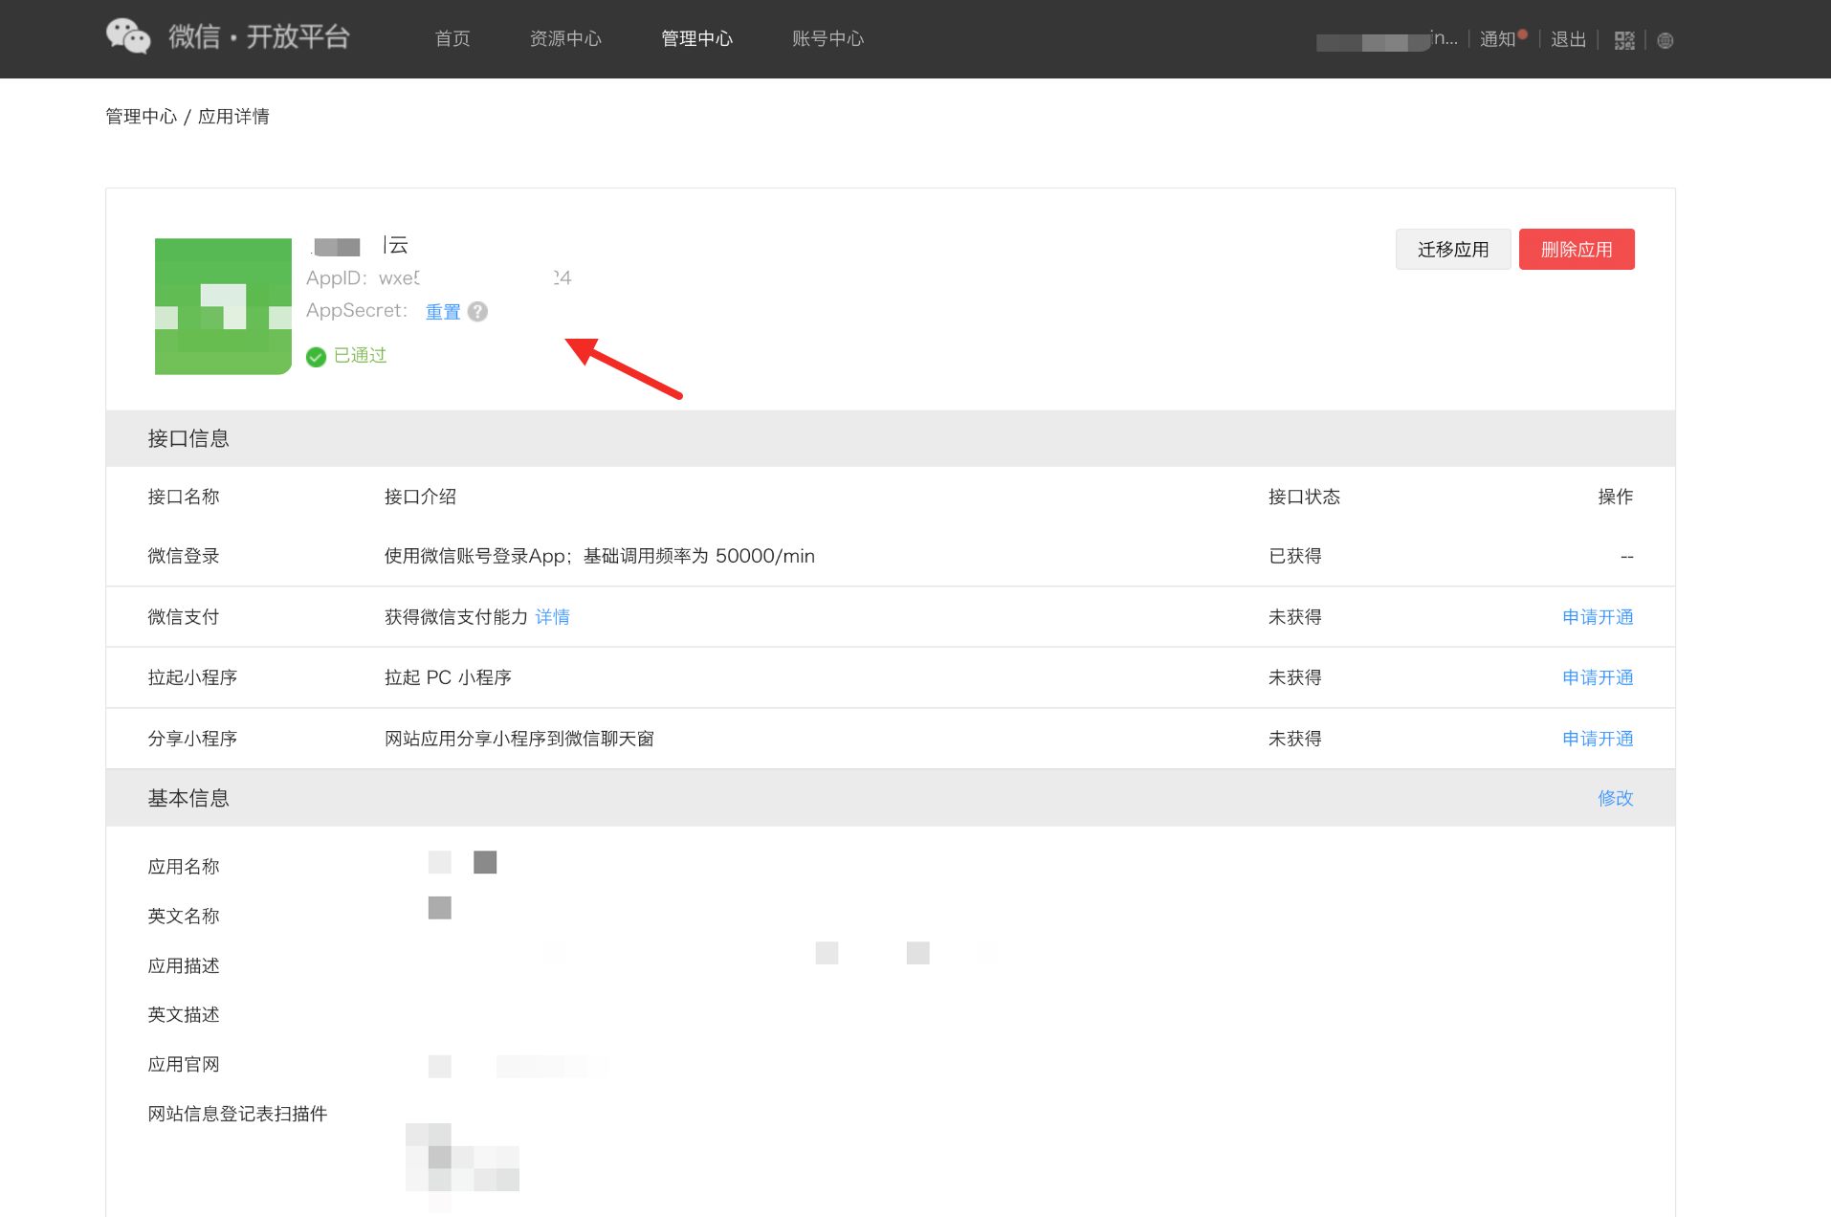Viewport: 1831px width, 1217px height.
Task: Click the 重置 AppSecret link
Action: 443,312
